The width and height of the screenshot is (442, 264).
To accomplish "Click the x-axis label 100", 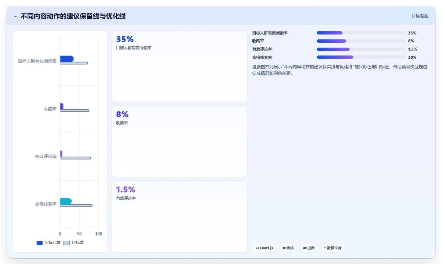I will 99,234.
